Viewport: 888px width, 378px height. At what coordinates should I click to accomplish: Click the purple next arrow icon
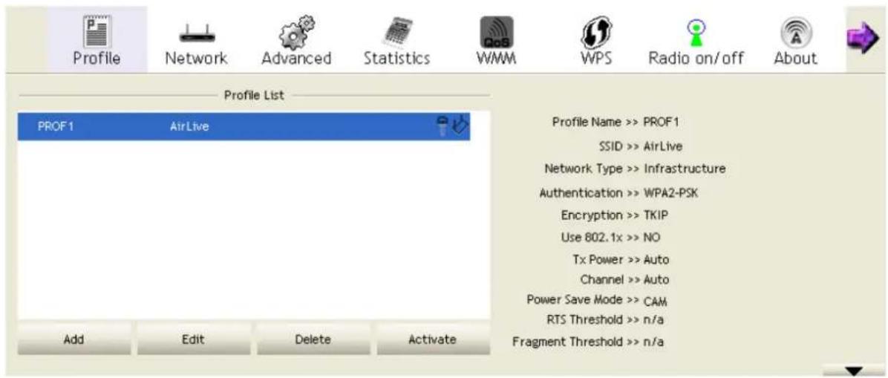pos(864,39)
